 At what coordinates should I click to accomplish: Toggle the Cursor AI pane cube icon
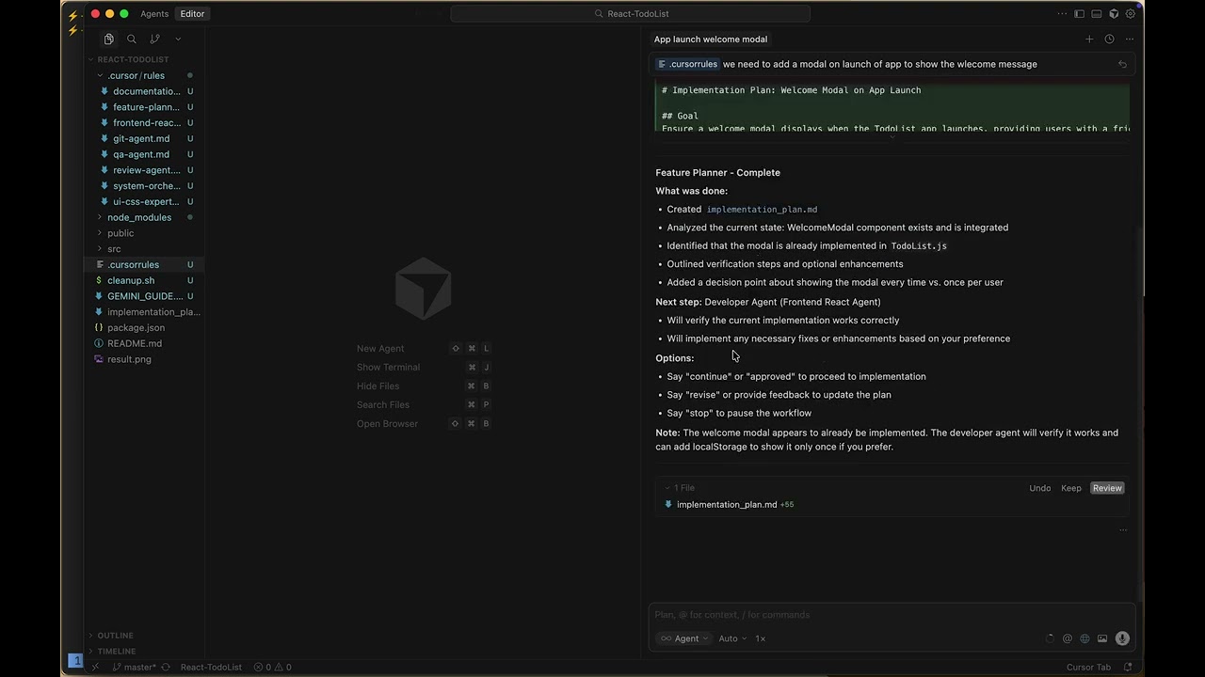pyautogui.click(x=1114, y=14)
